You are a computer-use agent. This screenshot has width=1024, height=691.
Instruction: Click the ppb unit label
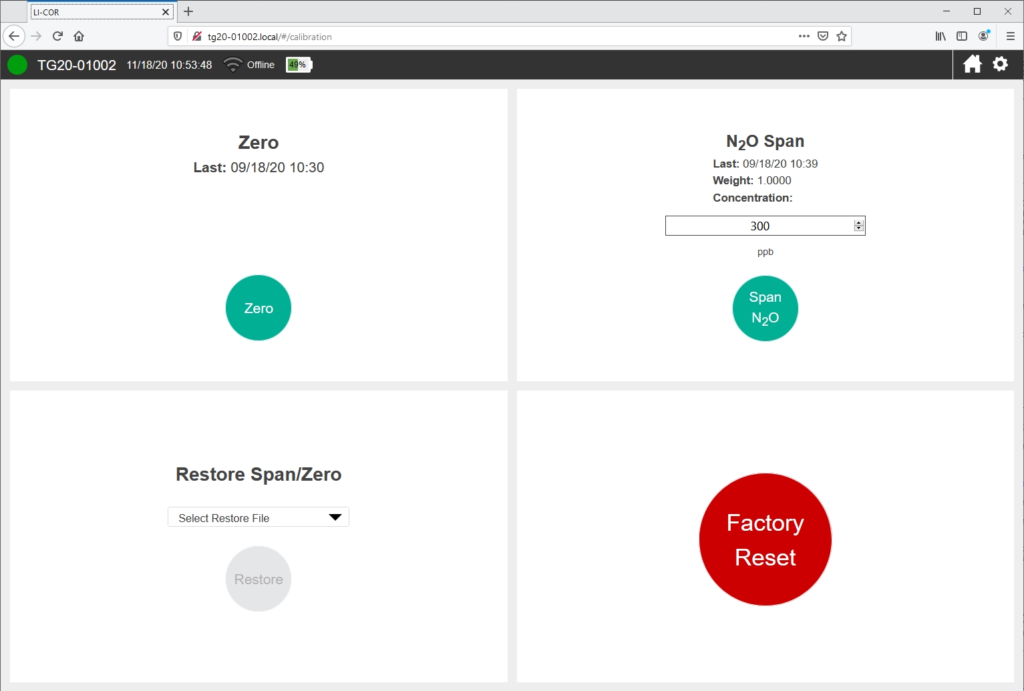pyautogui.click(x=765, y=252)
